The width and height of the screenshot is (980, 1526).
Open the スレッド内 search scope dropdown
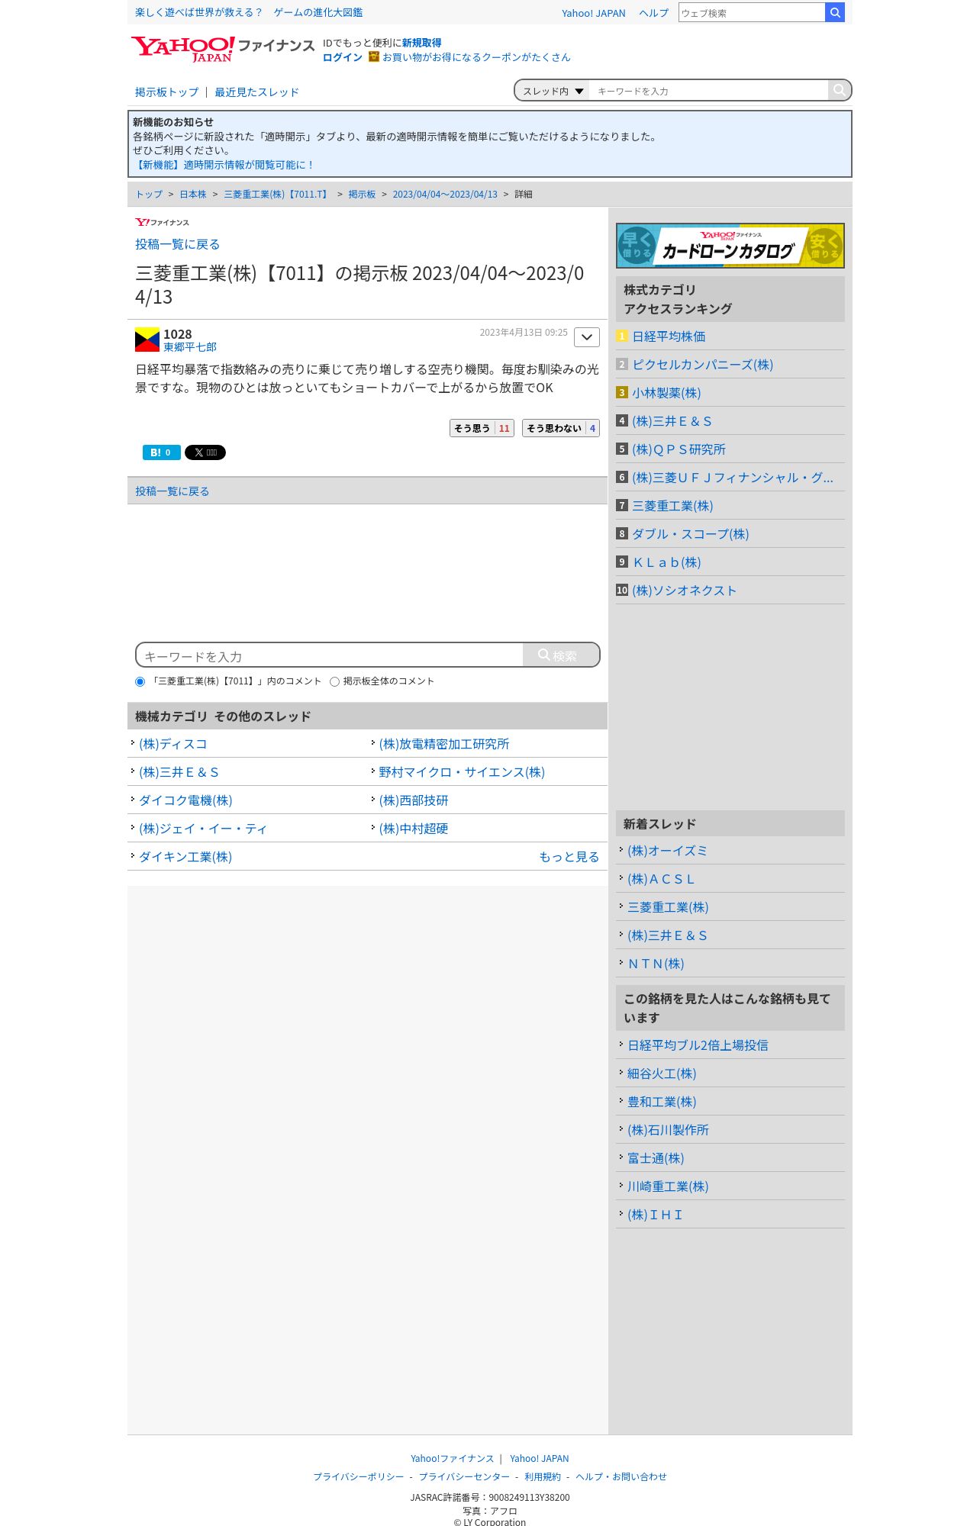553,91
